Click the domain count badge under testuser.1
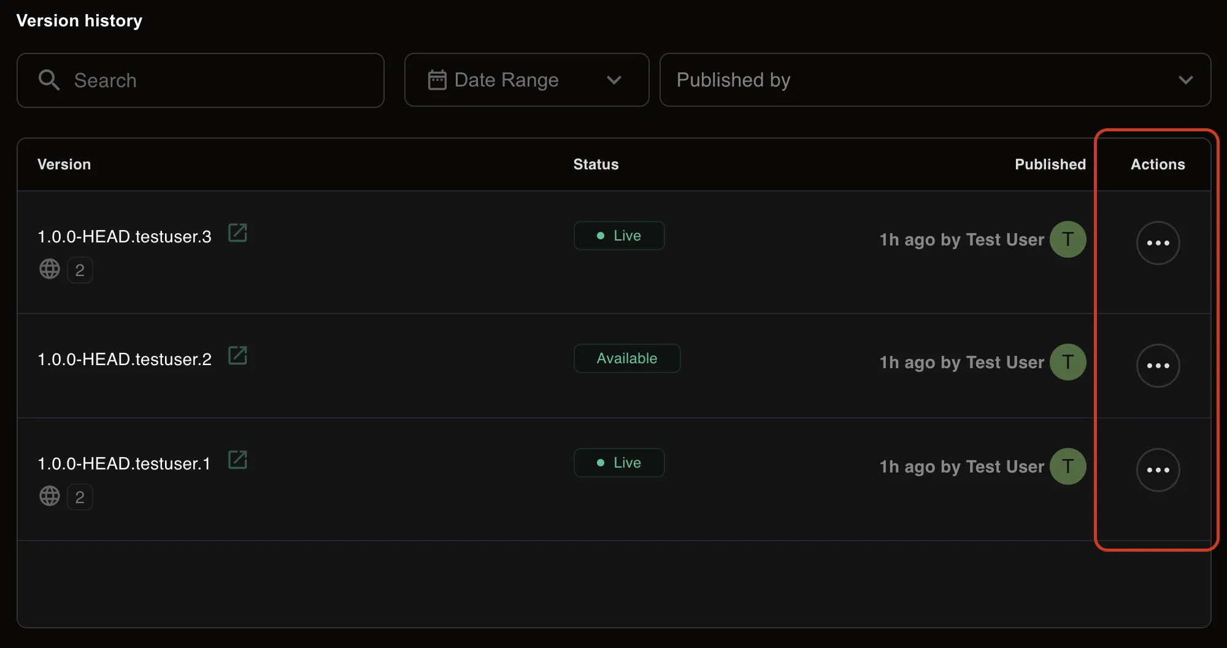The height and width of the screenshot is (648, 1227). [80, 497]
